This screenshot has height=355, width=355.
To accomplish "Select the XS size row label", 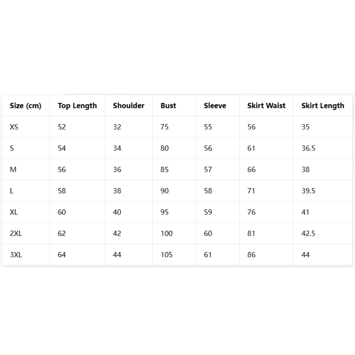I will (x=14, y=127).
